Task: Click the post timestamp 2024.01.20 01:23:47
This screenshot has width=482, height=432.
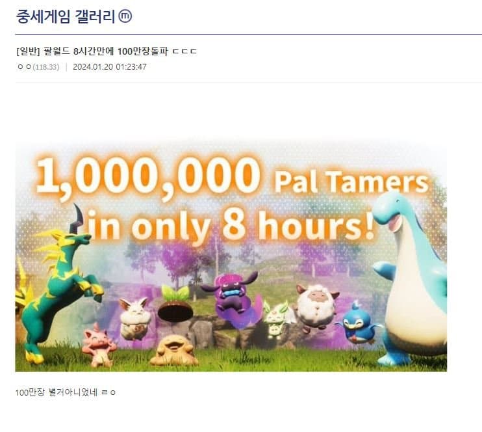Action: coord(109,67)
